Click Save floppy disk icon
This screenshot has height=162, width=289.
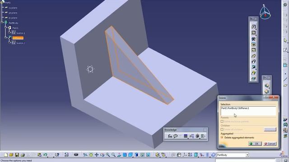pos(17,155)
